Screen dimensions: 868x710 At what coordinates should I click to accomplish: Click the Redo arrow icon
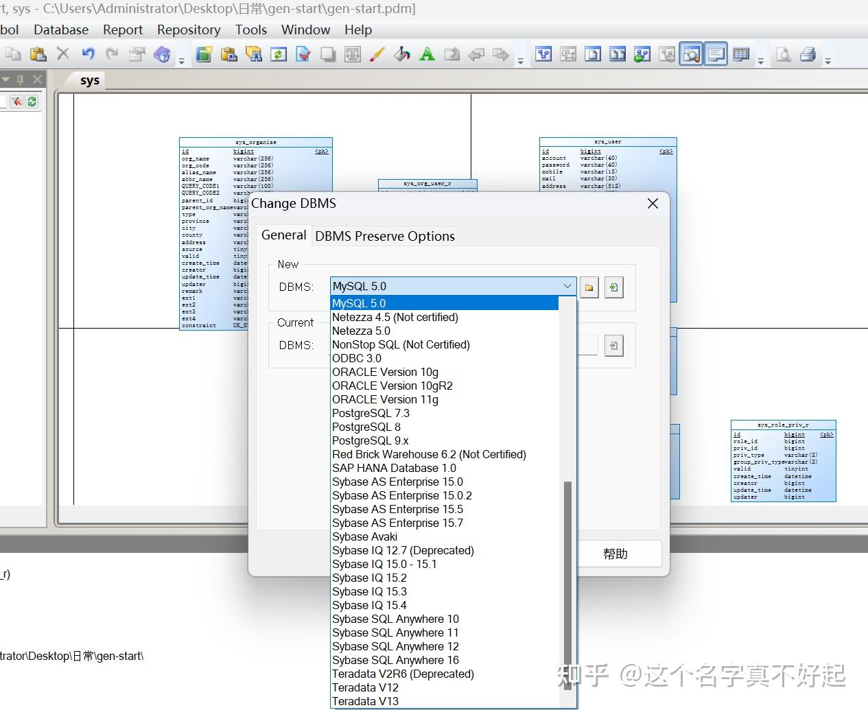point(113,54)
